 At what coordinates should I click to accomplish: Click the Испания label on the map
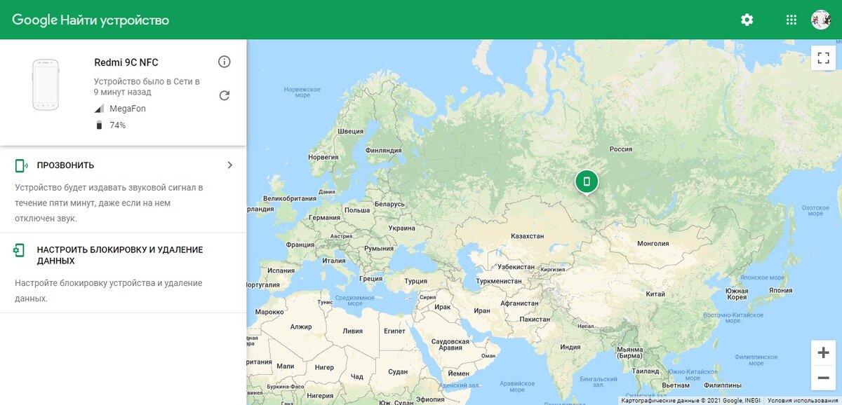pyautogui.click(x=281, y=270)
